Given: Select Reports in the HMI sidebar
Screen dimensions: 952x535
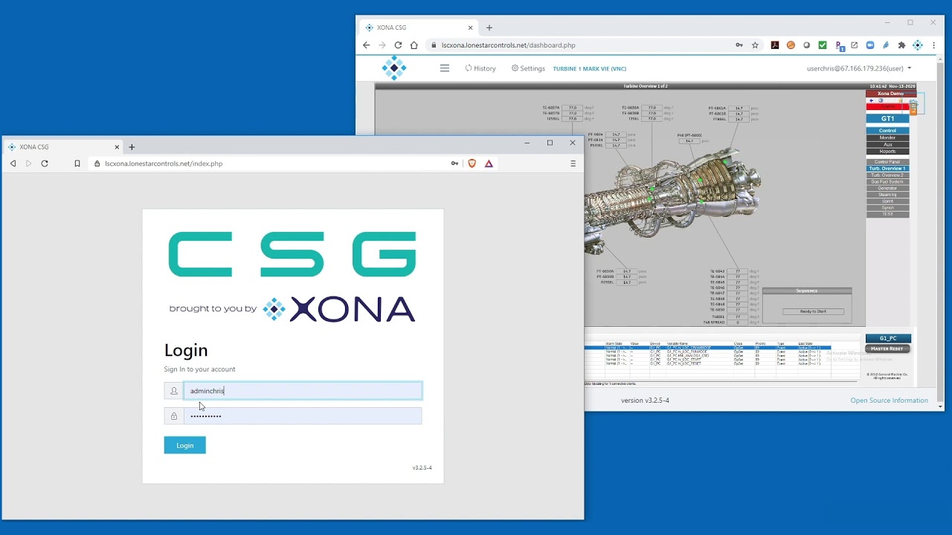Looking at the screenshot, I should (x=888, y=152).
